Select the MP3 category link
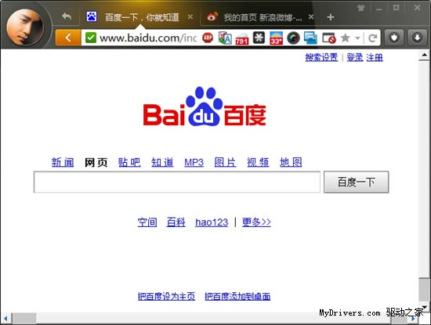The height and width of the screenshot is (325, 431). coord(194,162)
